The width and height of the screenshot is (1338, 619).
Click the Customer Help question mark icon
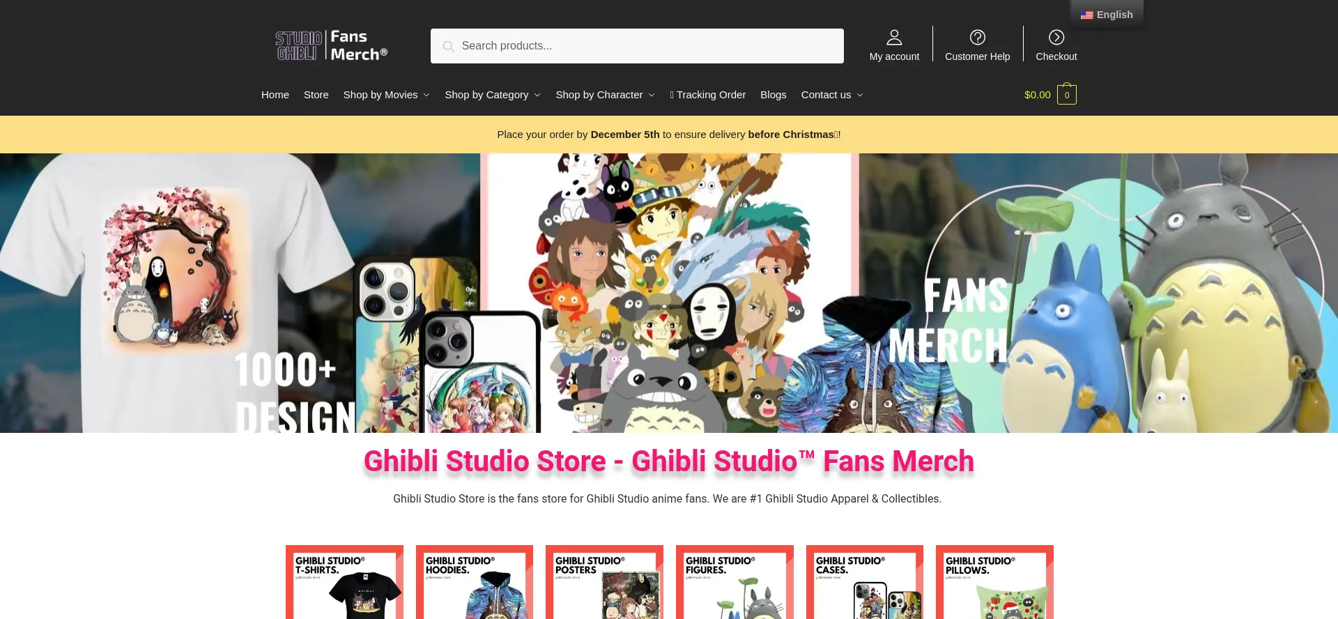click(x=978, y=37)
